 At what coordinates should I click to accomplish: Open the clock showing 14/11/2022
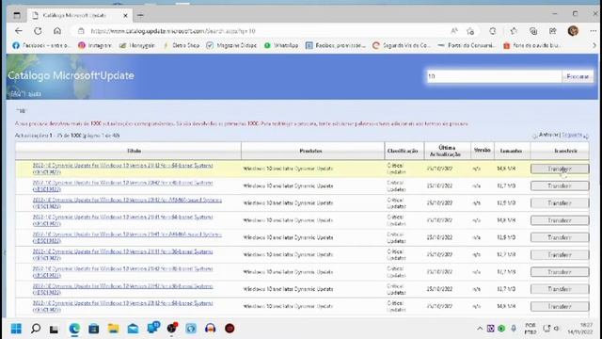[x=580, y=329]
